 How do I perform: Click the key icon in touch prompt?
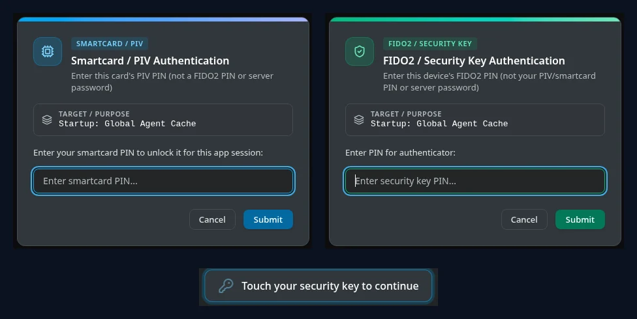(x=226, y=286)
